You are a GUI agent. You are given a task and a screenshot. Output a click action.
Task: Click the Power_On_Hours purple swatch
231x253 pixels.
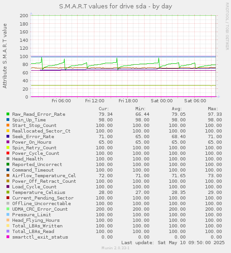(x=8, y=142)
